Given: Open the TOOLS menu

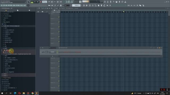Looking at the screenshot, I should 22,5.
